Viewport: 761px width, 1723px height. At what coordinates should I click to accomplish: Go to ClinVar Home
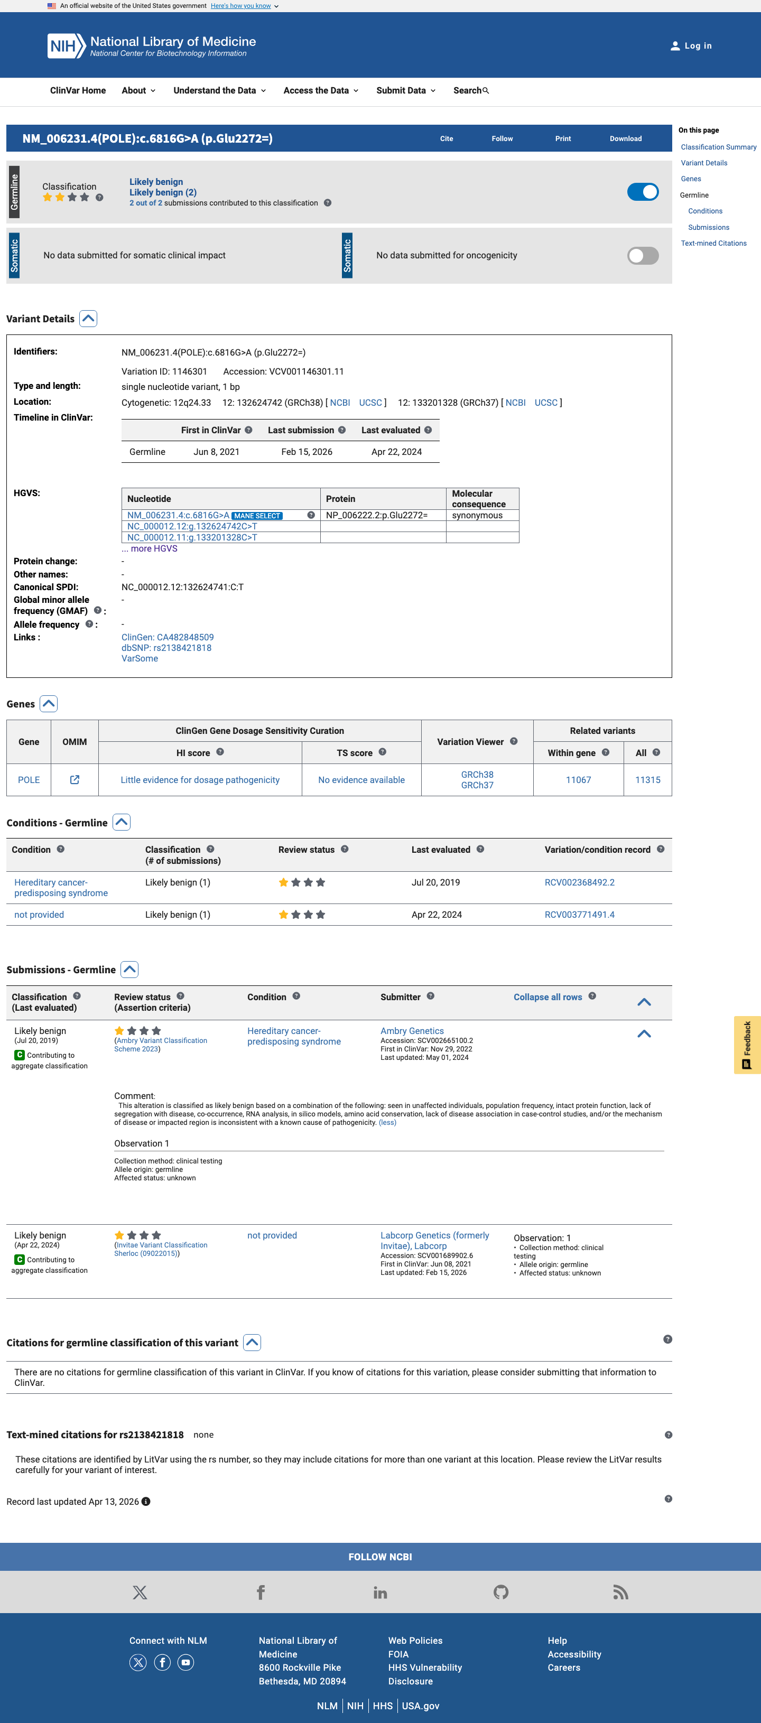[78, 91]
